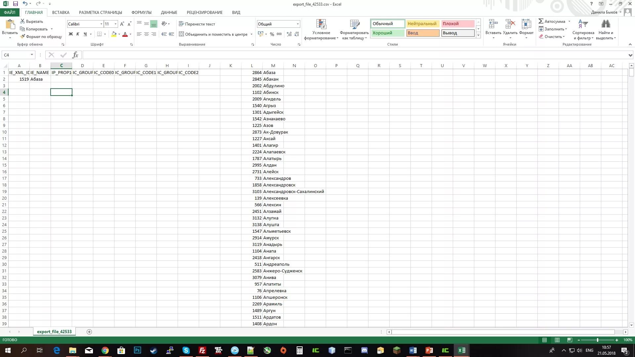Switch to the ФОРМУЛЫ ribbon tab
The width and height of the screenshot is (635, 357).
tap(141, 12)
